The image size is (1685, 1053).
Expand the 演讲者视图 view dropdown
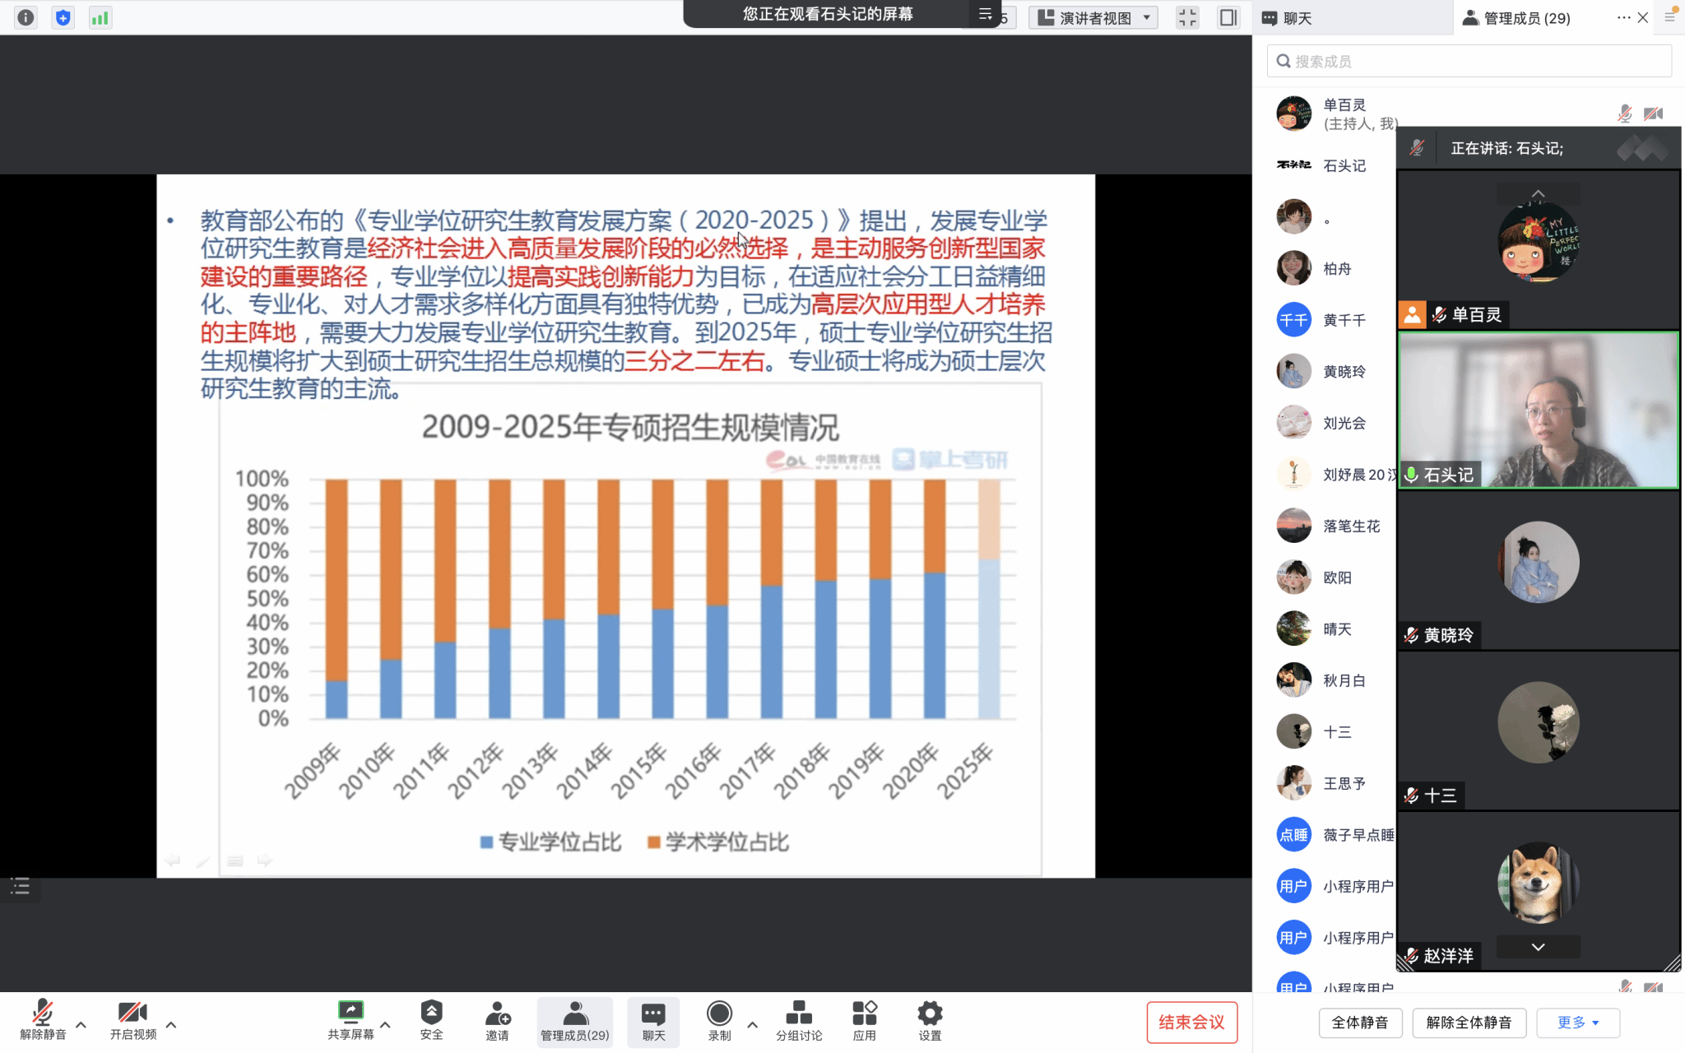1094,17
